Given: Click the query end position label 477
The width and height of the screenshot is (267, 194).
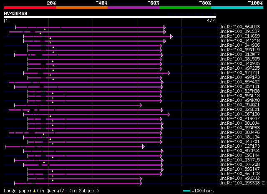Looking at the screenshot, I should pyautogui.click(x=211, y=20).
